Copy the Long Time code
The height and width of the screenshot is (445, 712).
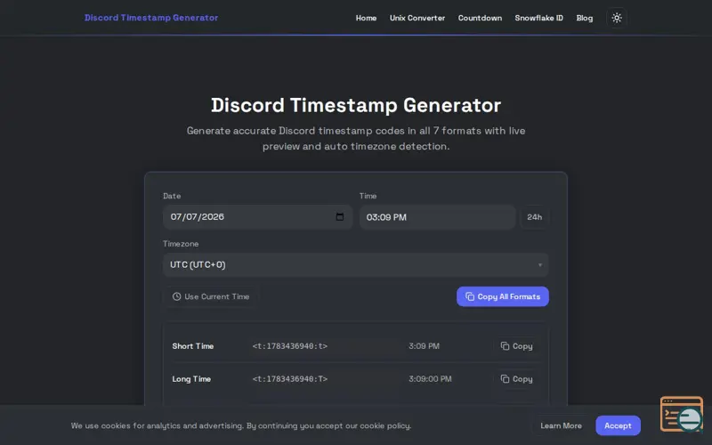coord(516,379)
